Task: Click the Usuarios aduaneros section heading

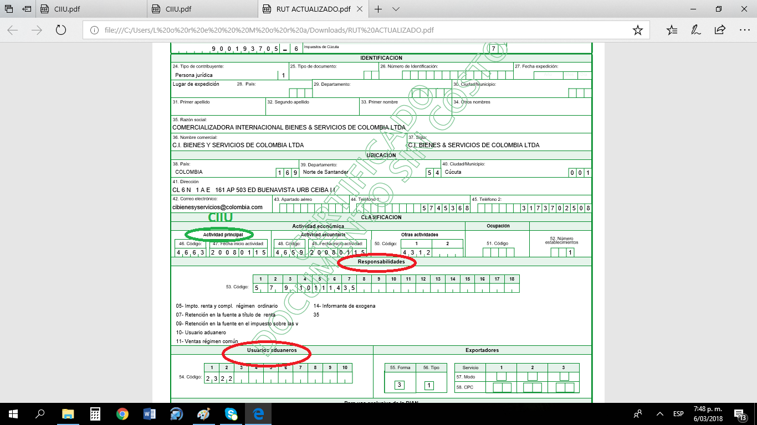Action: pos(272,350)
